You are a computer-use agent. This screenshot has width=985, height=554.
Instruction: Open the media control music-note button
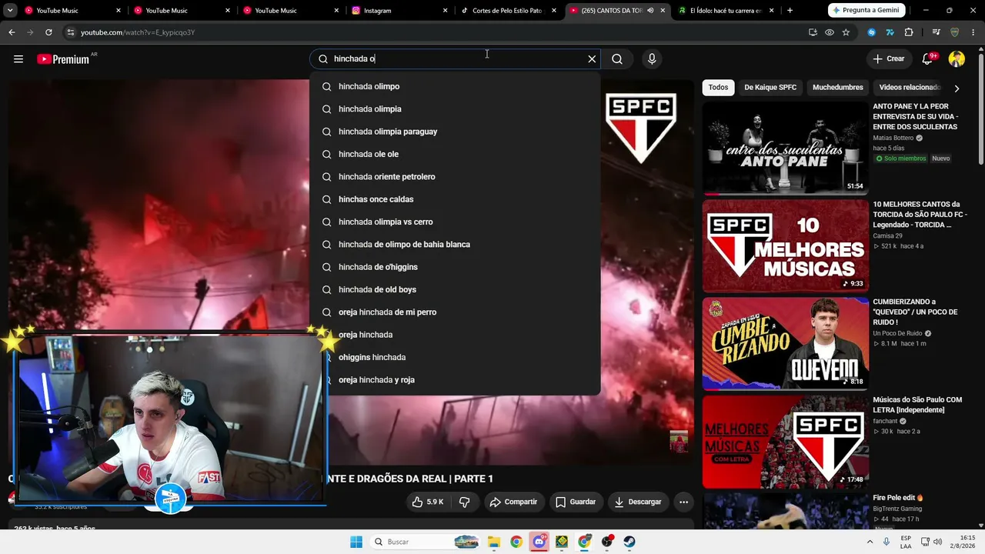pos(936,32)
